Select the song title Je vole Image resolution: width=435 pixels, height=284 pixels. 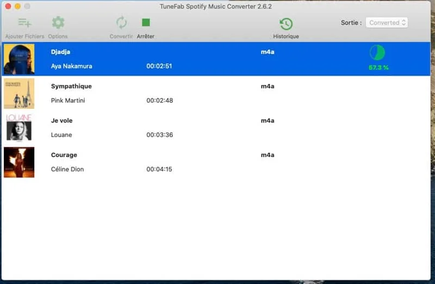point(61,120)
